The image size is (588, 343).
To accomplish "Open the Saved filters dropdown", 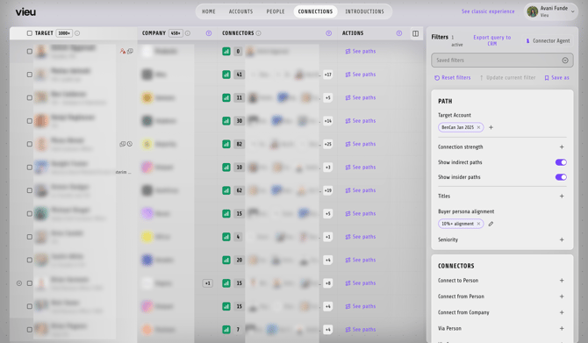I will pyautogui.click(x=502, y=61).
